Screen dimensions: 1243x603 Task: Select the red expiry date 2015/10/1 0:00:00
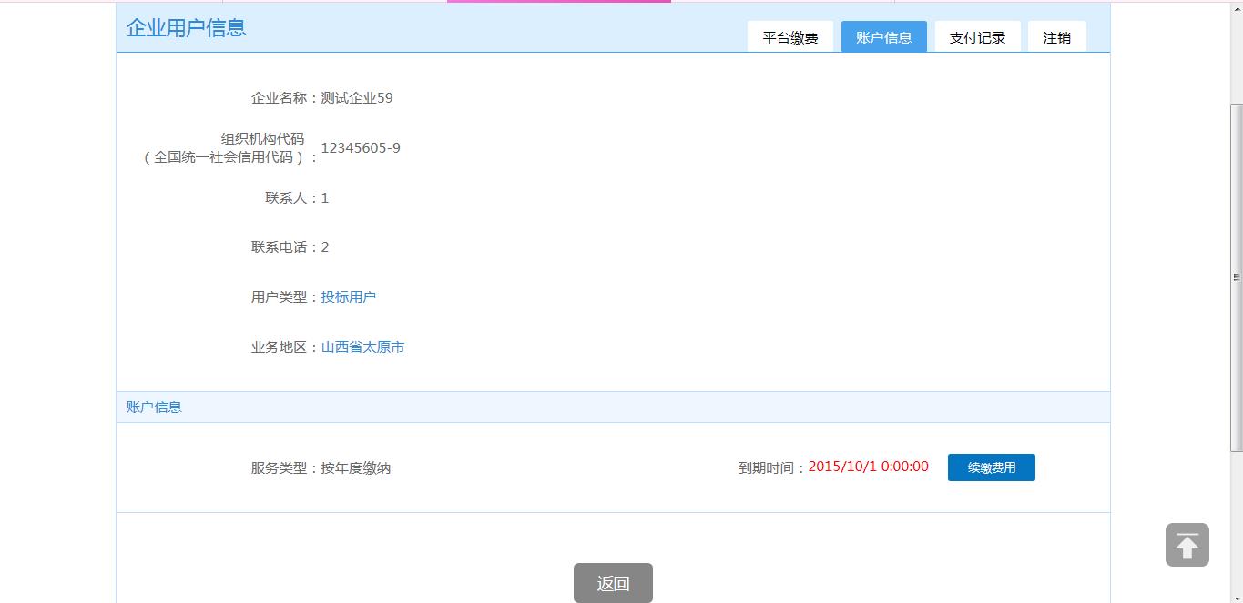(x=868, y=467)
